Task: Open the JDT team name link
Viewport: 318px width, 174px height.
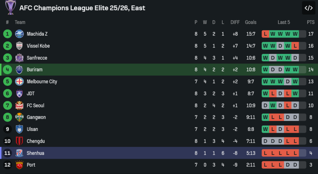Action: (31, 94)
